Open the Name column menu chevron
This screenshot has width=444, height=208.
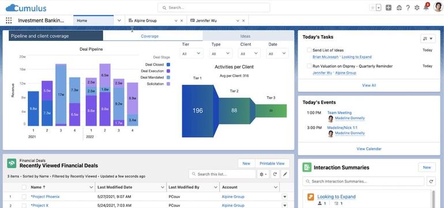tap(91, 187)
